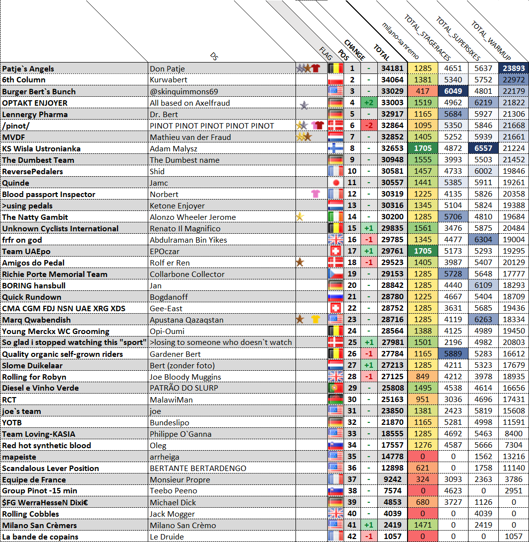
Task: Click team name 'KS Wisla Ustronianka'
Action: [42, 148]
